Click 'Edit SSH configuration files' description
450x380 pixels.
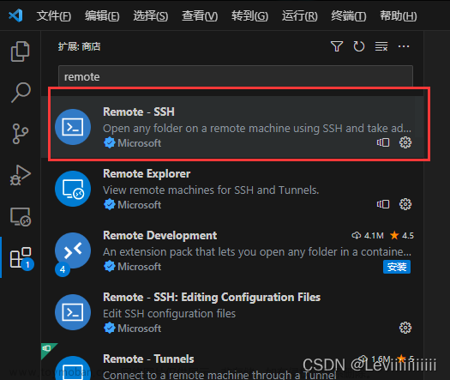tap(170, 313)
